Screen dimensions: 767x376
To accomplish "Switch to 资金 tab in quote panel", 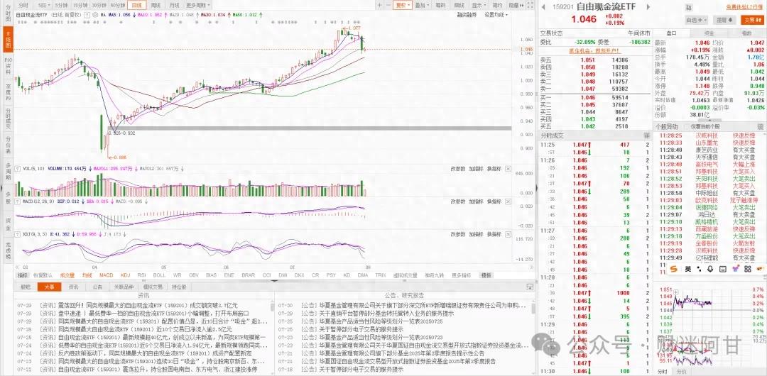I will pos(709,33).
